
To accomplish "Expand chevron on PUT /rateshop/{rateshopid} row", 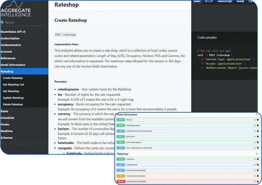I will coord(255,176).
